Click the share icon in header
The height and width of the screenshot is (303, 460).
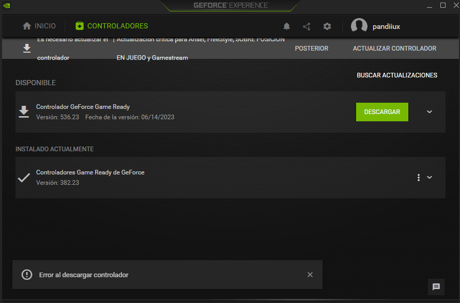click(306, 26)
